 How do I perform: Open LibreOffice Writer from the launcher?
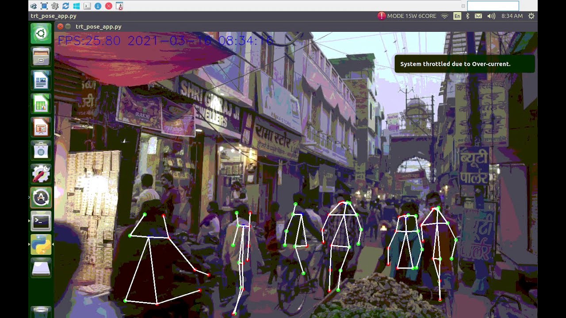[x=40, y=80]
